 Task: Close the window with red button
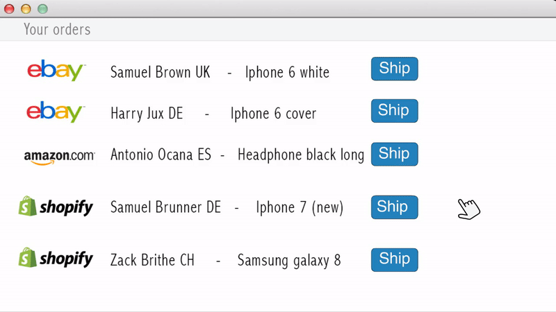point(9,9)
